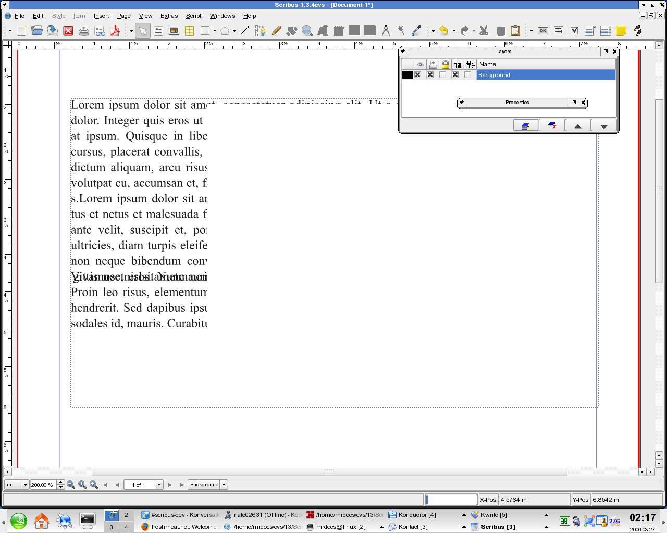667x533 pixels.
Task: Click the Export as PDF icon
Action: [x=115, y=31]
